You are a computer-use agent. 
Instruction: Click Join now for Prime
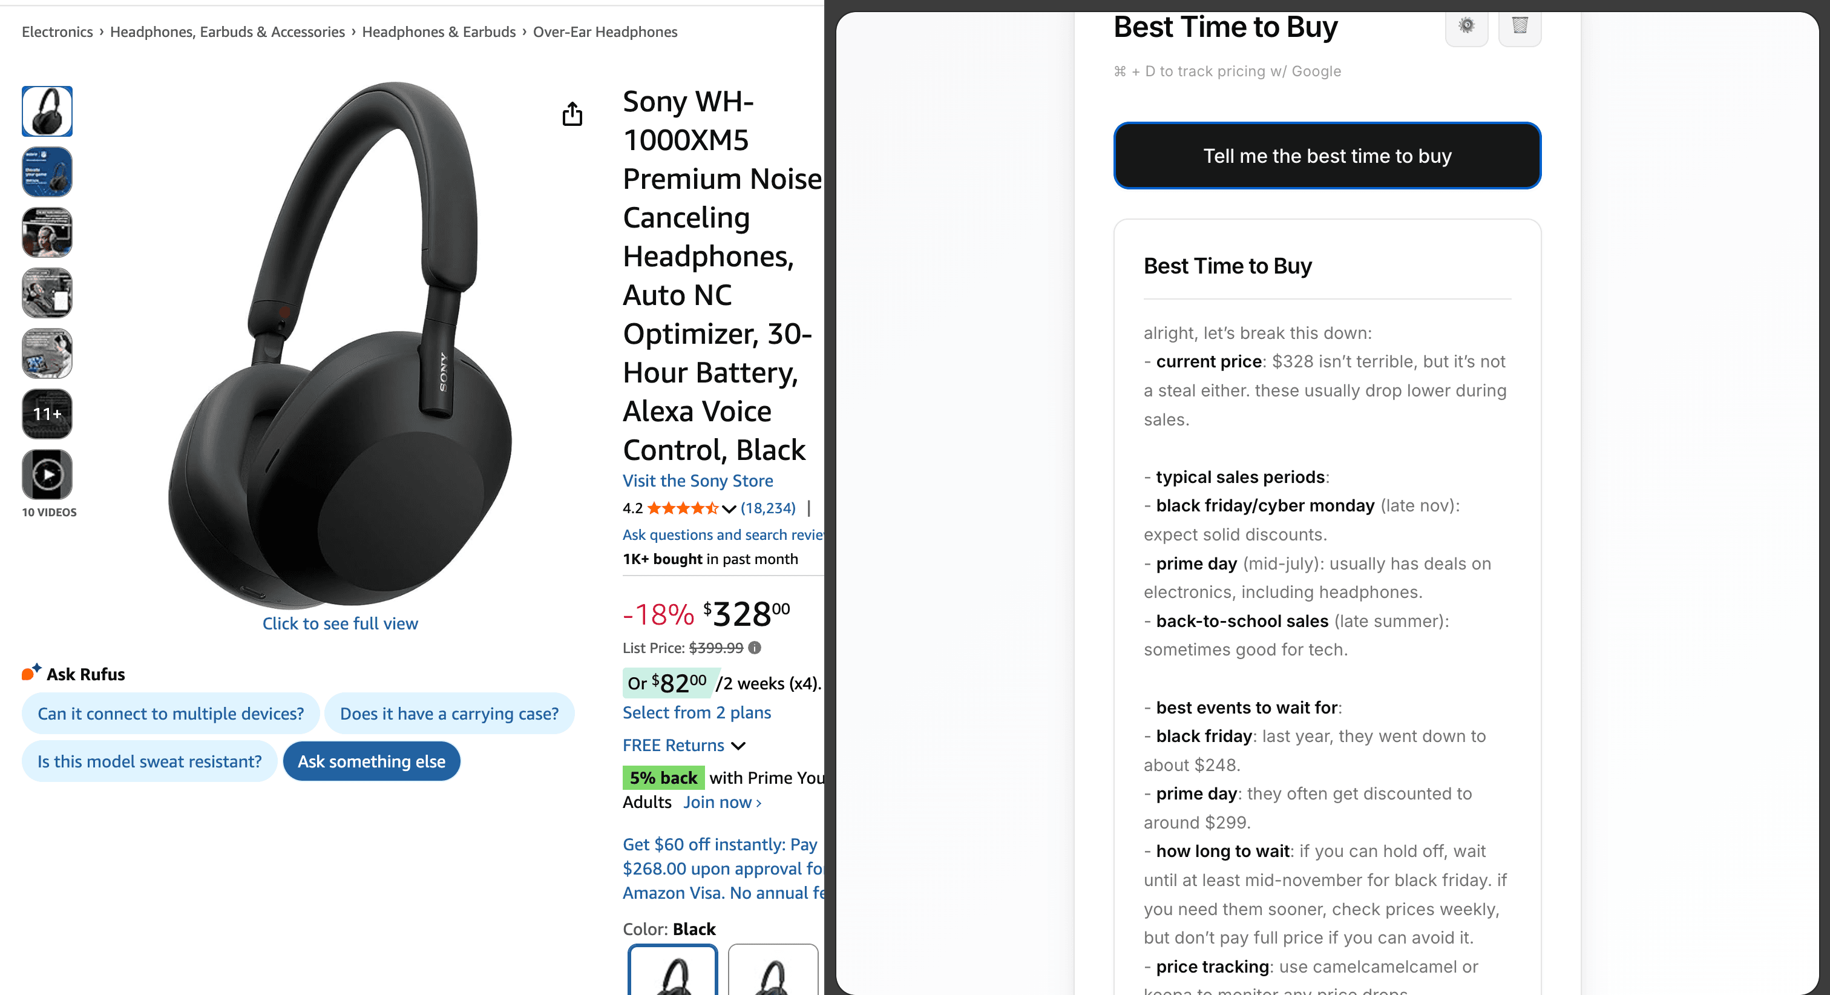click(719, 802)
